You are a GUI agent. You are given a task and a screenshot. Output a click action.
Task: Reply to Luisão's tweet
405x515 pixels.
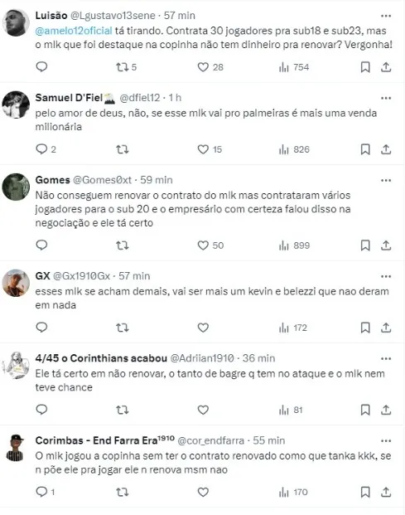click(x=41, y=67)
